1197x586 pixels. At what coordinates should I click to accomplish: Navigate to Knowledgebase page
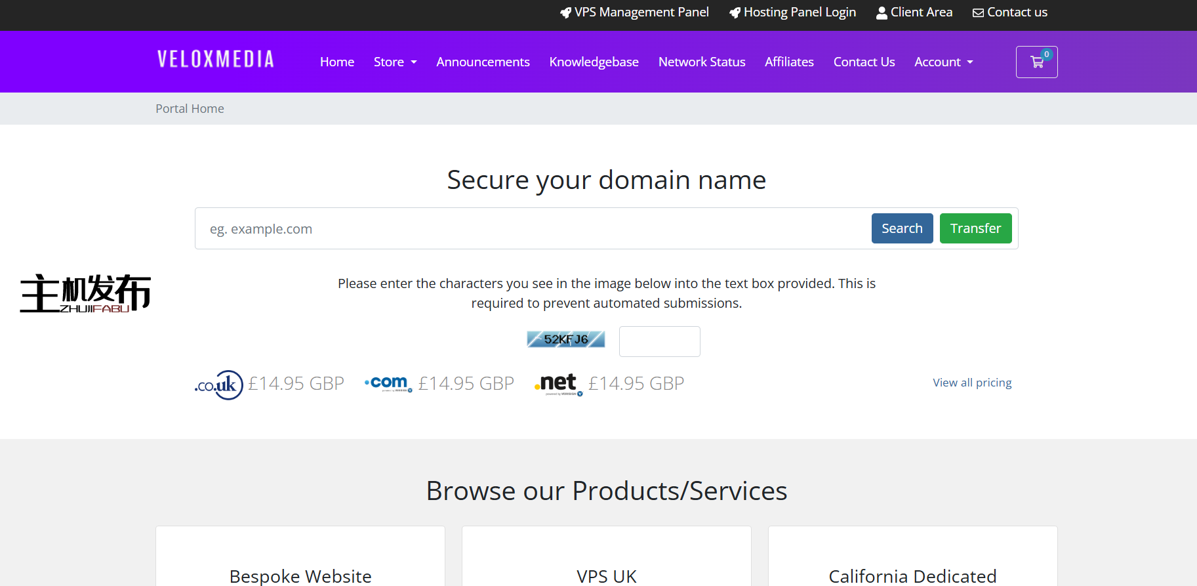point(594,62)
